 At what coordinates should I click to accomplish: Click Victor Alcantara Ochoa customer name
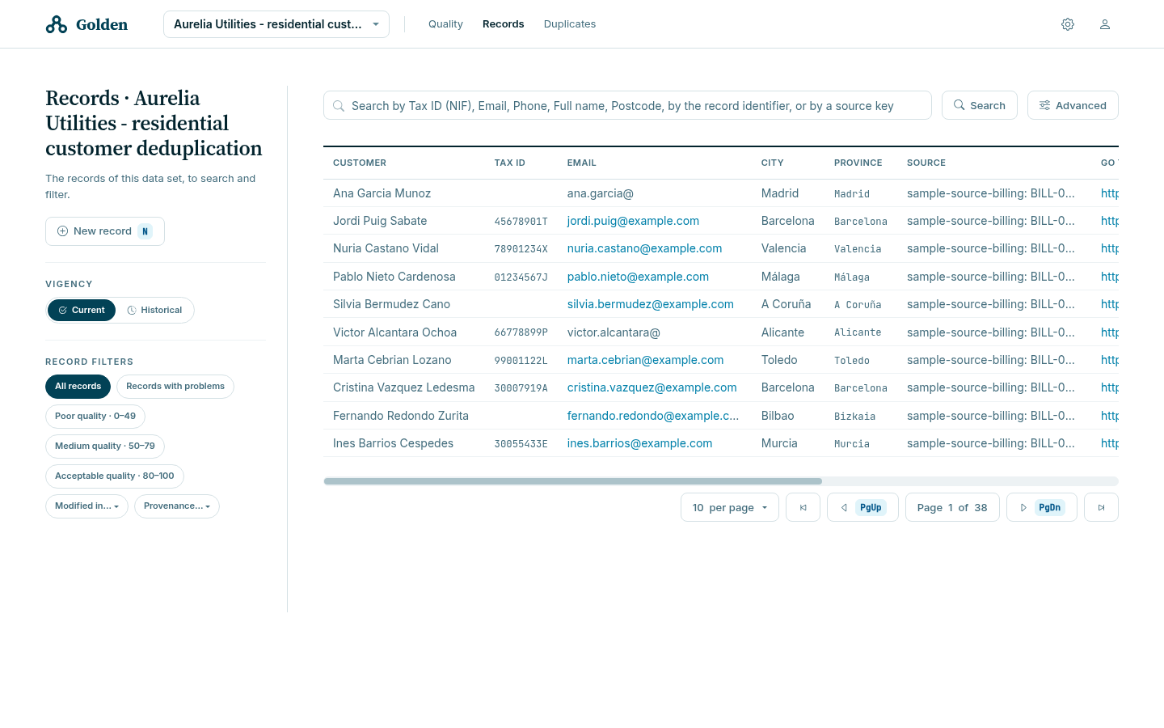[x=394, y=332]
